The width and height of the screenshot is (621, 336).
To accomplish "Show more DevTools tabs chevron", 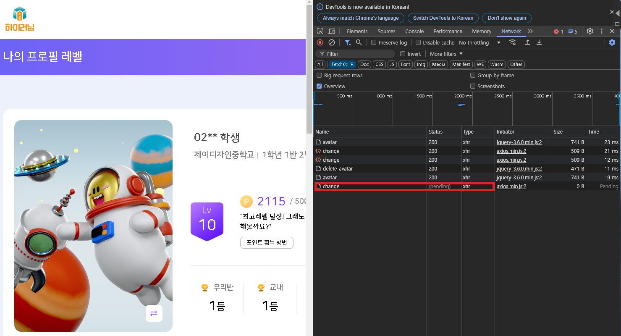I will 530,31.
